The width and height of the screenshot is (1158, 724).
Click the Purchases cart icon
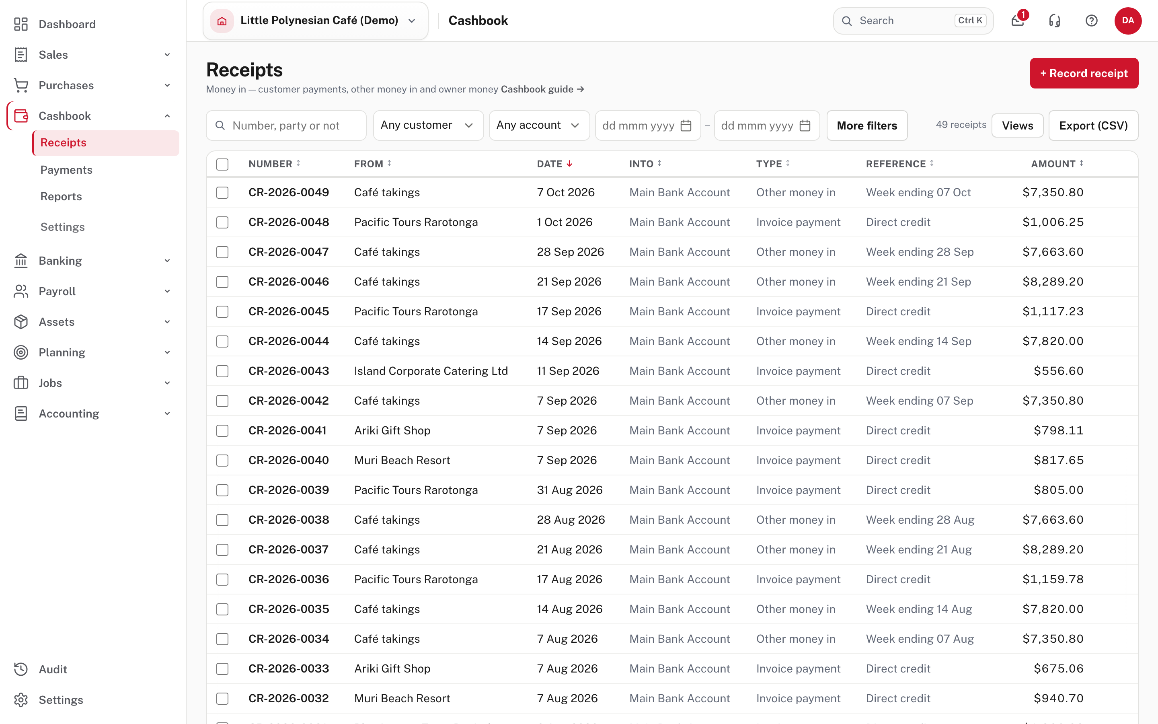tap(21, 85)
